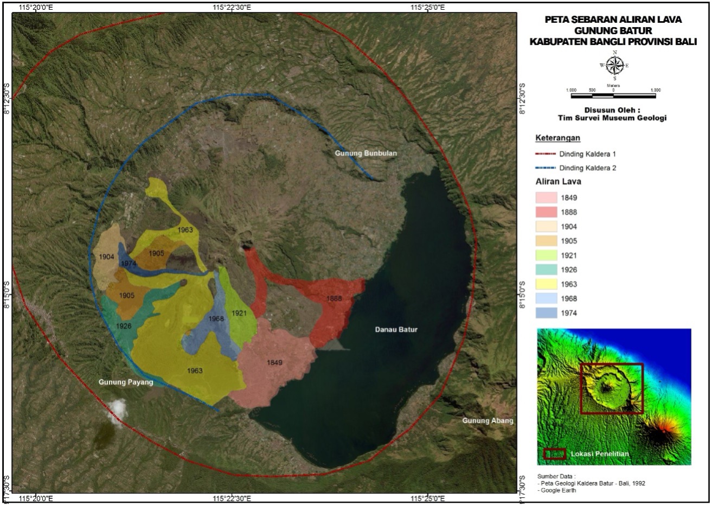Open the inset location map thumbnail

click(x=614, y=397)
